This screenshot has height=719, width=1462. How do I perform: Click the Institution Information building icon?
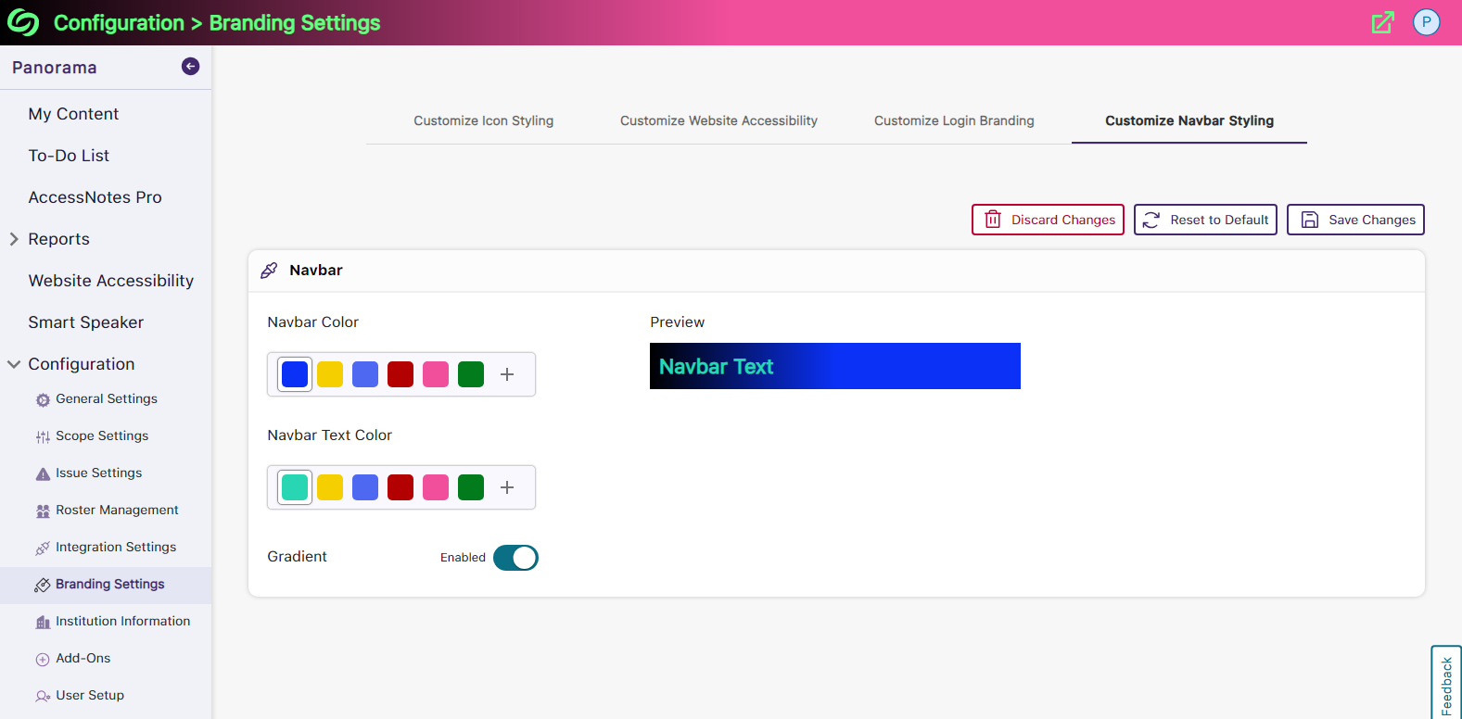tap(43, 623)
